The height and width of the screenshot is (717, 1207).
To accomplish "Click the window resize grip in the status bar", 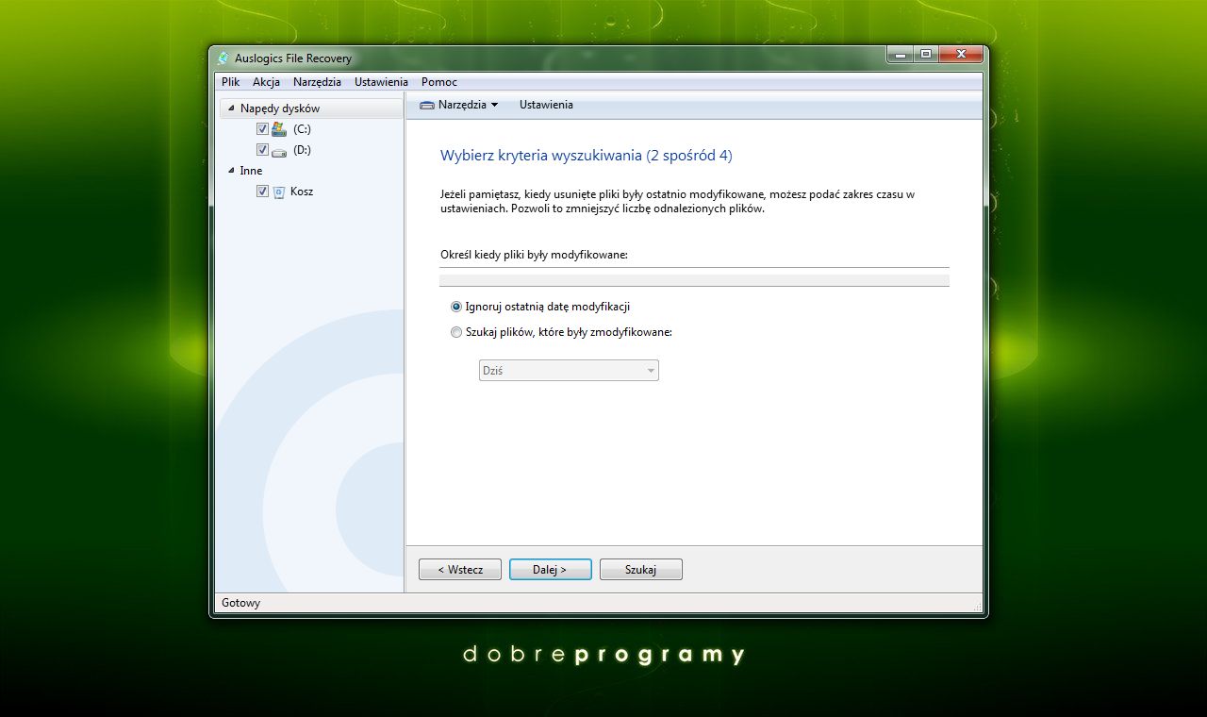I will point(976,605).
